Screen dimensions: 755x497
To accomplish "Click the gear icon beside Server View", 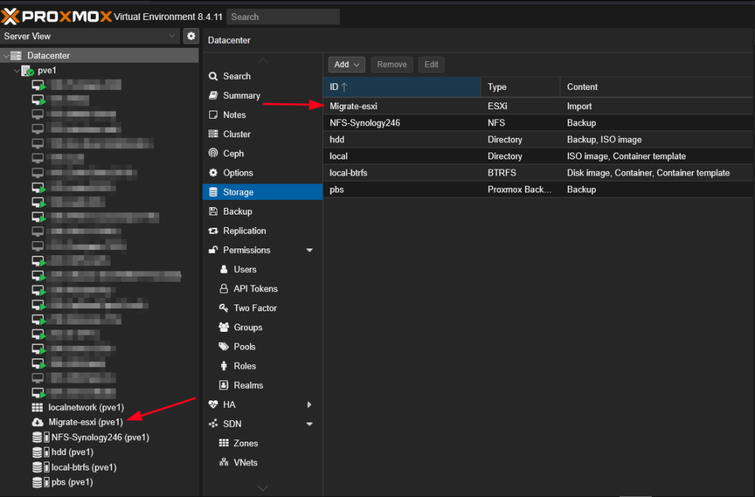I will [189, 35].
